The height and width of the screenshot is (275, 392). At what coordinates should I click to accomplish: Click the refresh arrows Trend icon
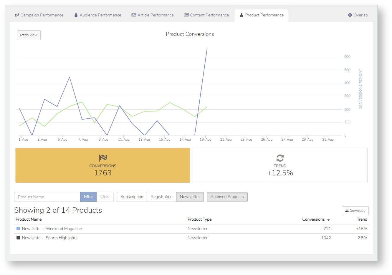[280, 158]
